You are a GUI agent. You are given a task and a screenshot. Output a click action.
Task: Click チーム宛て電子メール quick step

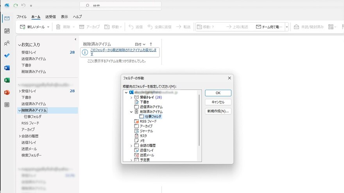pos(269,27)
